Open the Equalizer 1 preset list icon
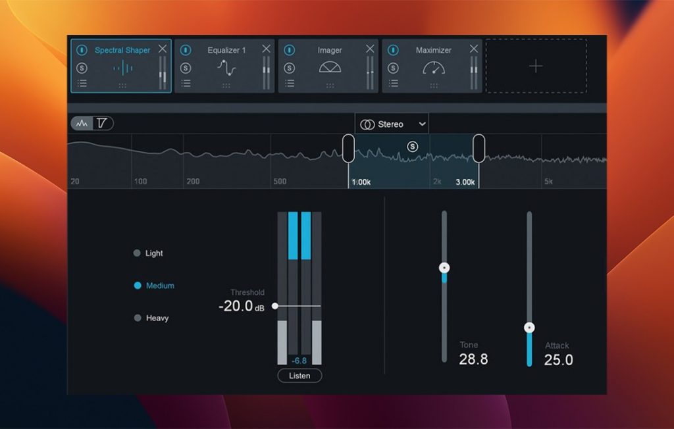The height and width of the screenshot is (429, 674). [187, 84]
